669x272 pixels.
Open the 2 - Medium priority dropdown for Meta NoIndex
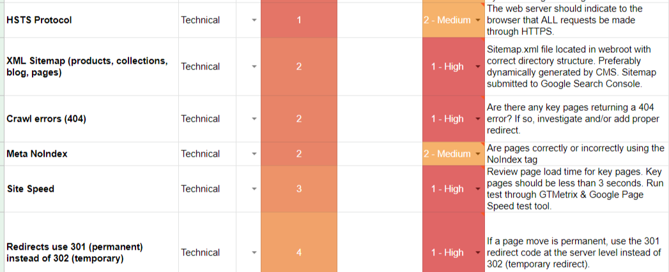click(x=478, y=154)
